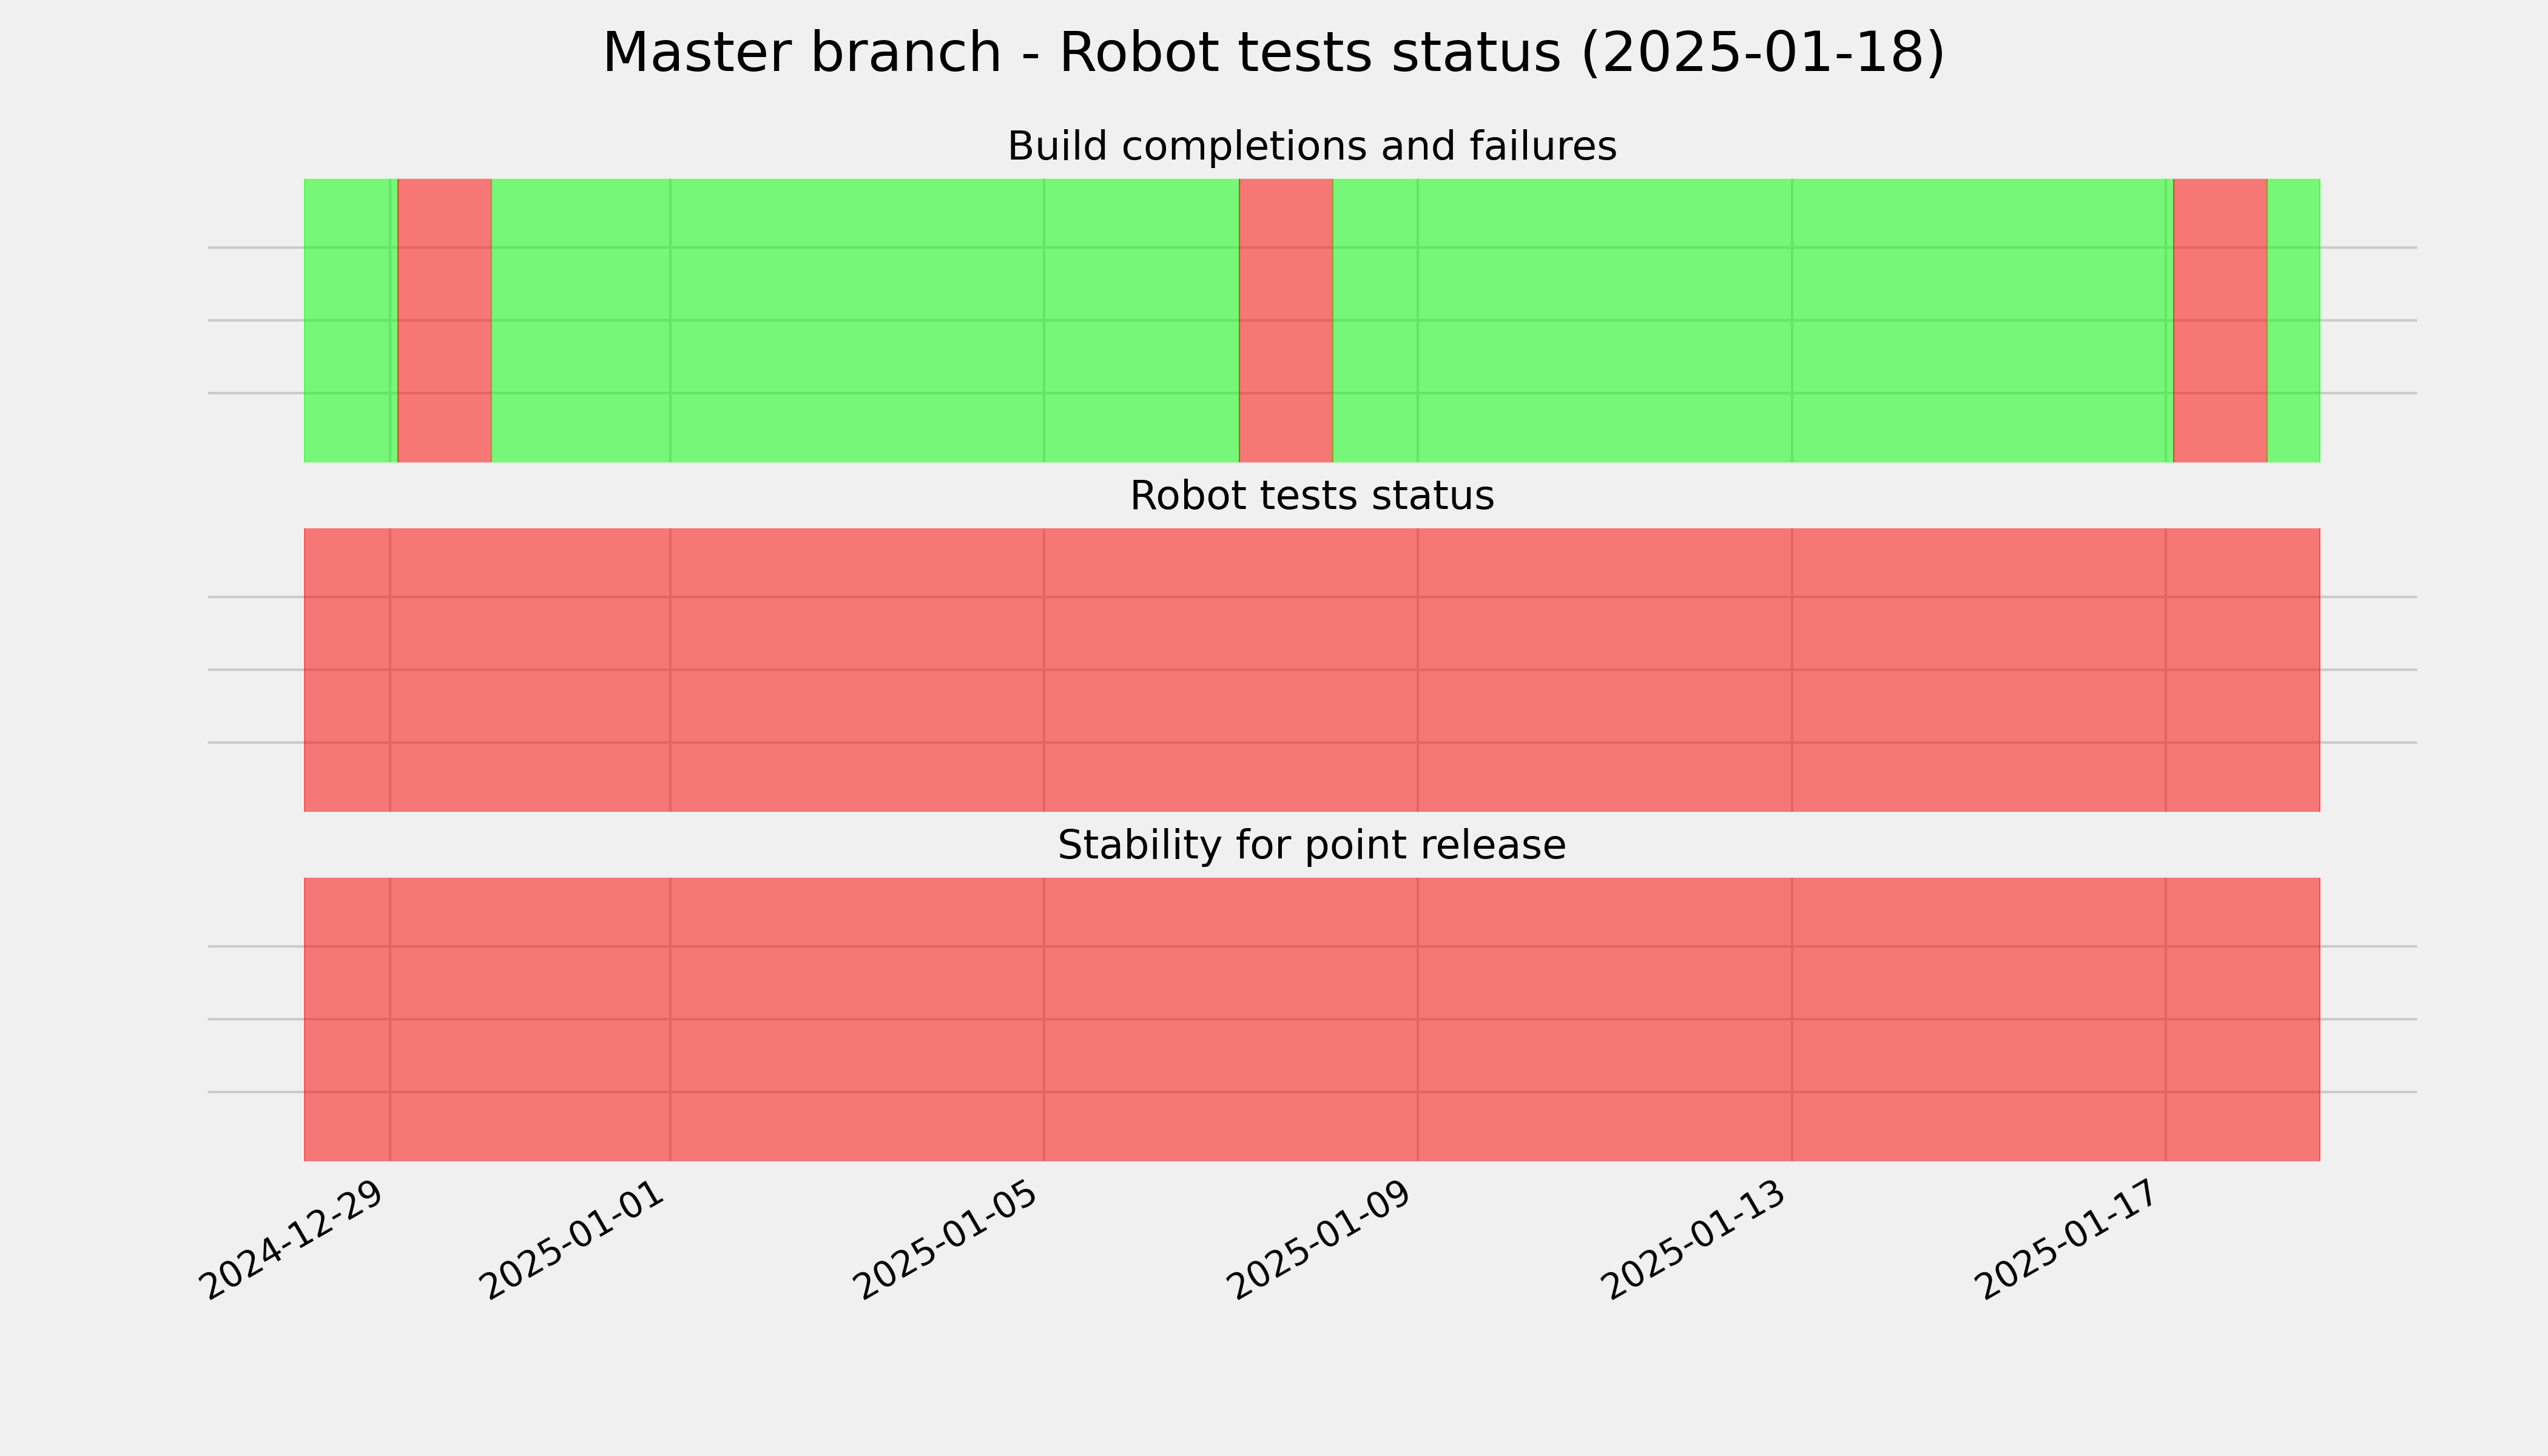Click the 'Stability for point release' subplot title
This screenshot has height=1456, width=2548.
point(1312,846)
